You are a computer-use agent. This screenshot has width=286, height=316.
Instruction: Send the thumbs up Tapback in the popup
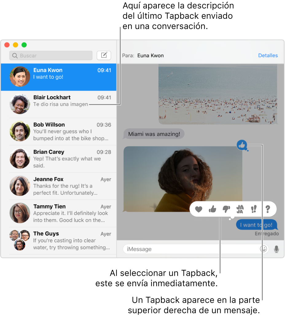(212, 209)
